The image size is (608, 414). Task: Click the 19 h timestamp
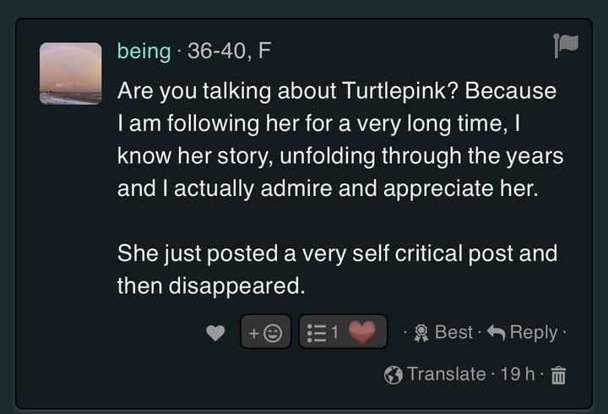click(x=515, y=373)
